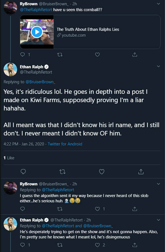
Task: Reply to Ethan Ralph's main tweet
Action: pos(23,172)
